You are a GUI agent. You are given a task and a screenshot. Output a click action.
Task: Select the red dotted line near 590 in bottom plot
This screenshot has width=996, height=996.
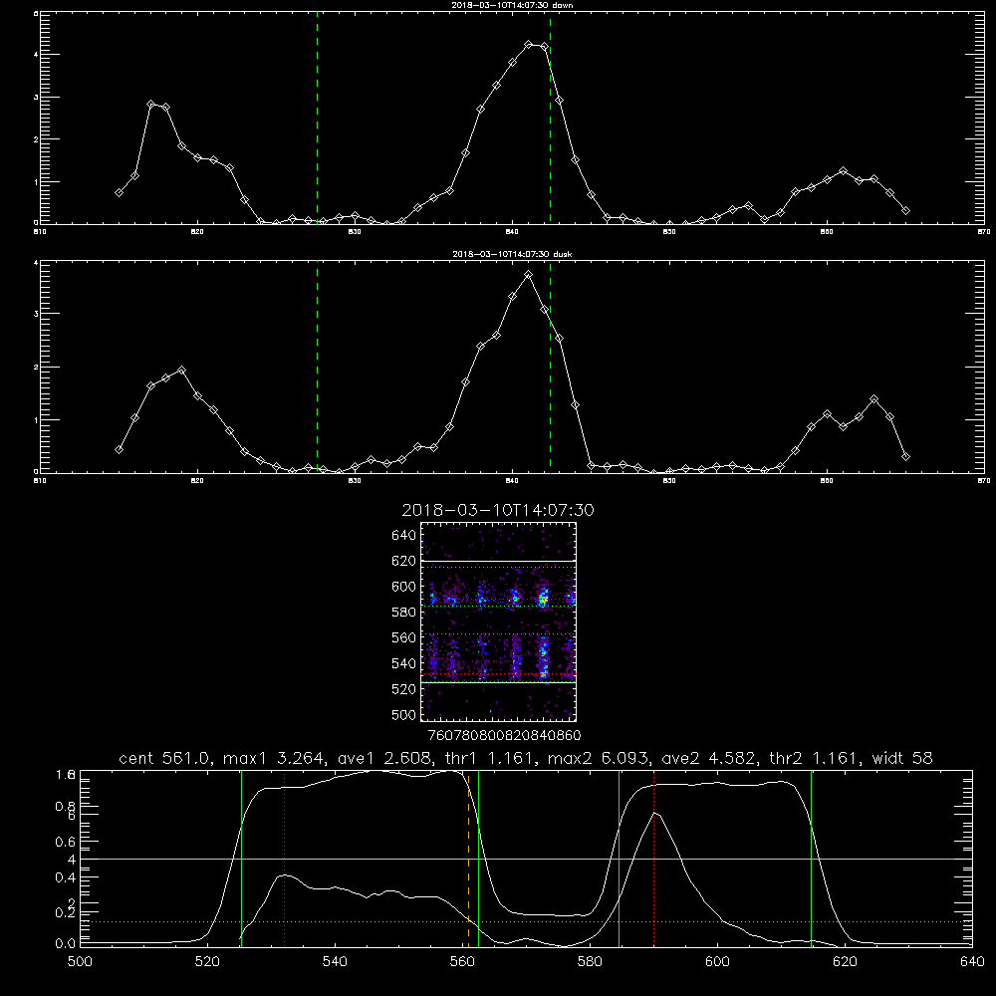pyautogui.click(x=653, y=860)
